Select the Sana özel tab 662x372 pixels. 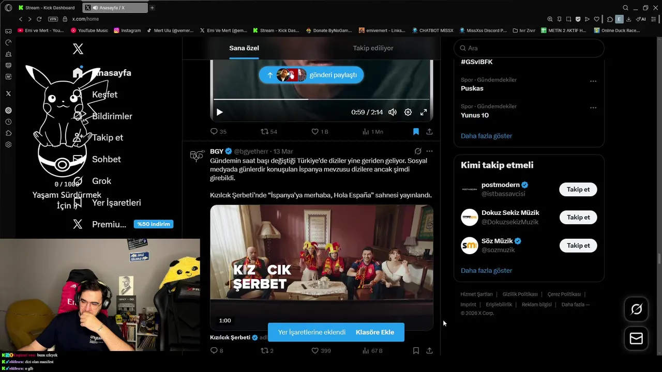point(244,48)
